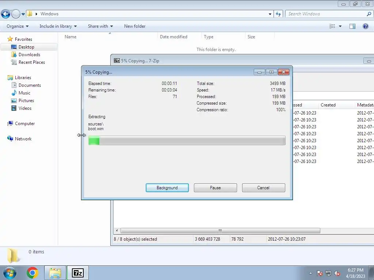Close the 5% Copying dialog
374x280 pixels.
point(283,72)
